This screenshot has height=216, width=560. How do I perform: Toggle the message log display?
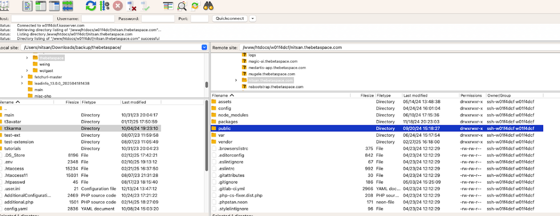(28, 6)
